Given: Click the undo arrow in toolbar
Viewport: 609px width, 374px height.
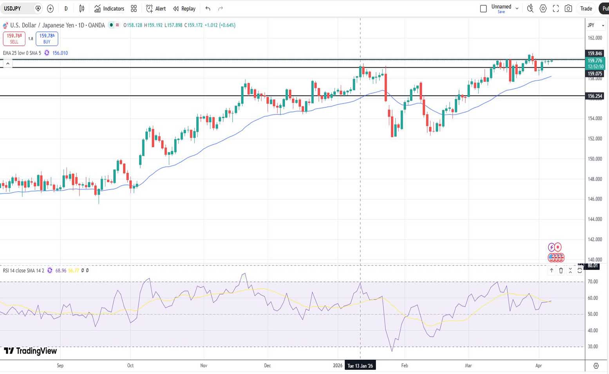Looking at the screenshot, I should coord(208,9).
